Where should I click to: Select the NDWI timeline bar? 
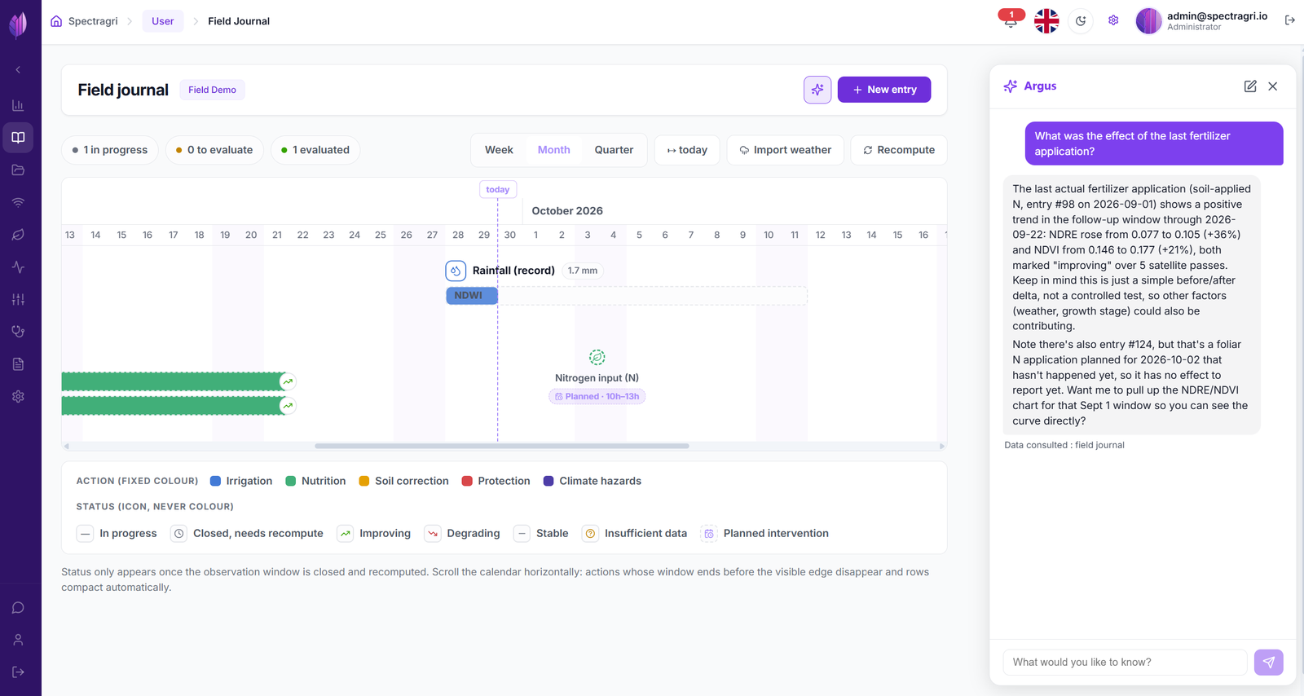[472, 296]
